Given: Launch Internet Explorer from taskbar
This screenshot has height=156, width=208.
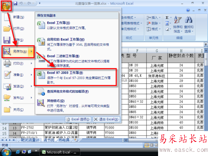Looking at the screenshot, I should click(17, 152).
